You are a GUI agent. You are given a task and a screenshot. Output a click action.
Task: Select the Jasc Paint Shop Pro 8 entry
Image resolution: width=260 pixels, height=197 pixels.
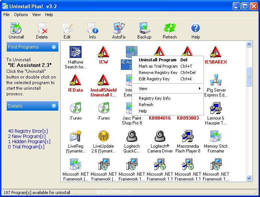[x=132, y=120]
